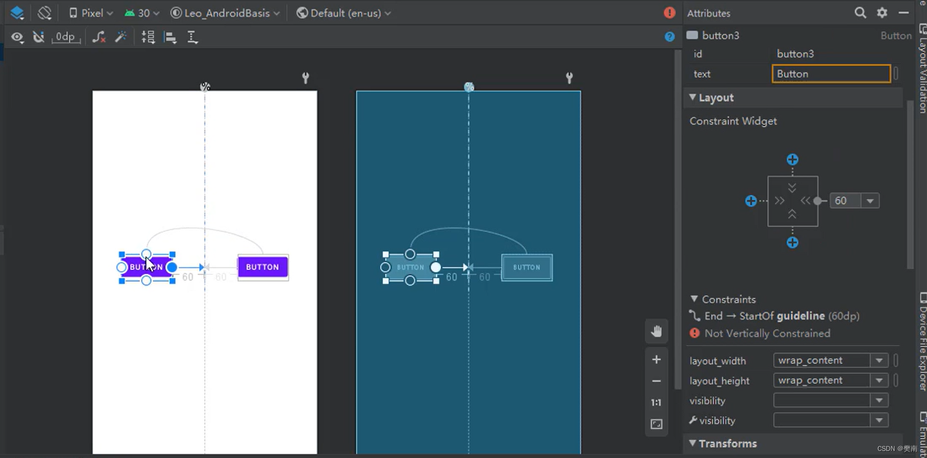927x458 pixels.
Task: Open the Leo_AndroidBasis theme dropdown
Action: [225, 13]
